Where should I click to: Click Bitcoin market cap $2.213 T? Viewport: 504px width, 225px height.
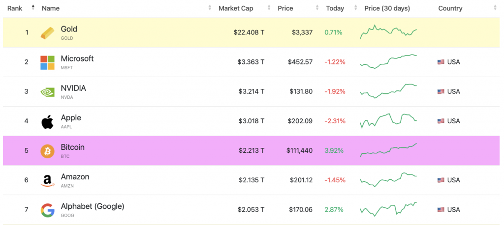click(x=252, y=150)
